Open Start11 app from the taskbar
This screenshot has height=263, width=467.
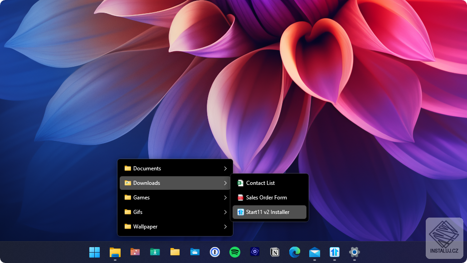pos(335,252)
